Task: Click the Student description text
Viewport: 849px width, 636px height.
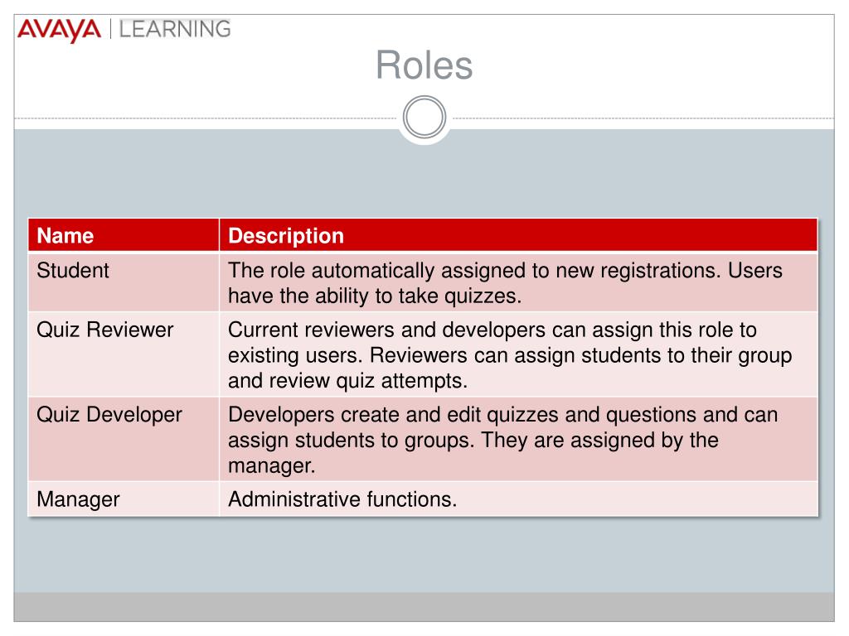Action: (505, 283)
